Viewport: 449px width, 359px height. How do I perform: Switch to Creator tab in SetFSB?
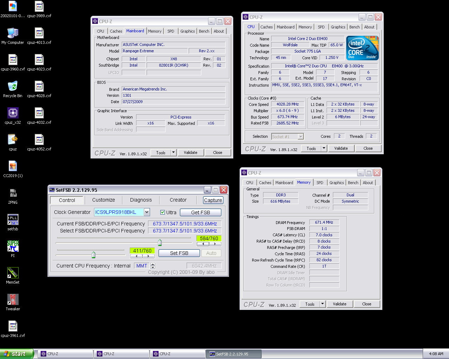178,200
